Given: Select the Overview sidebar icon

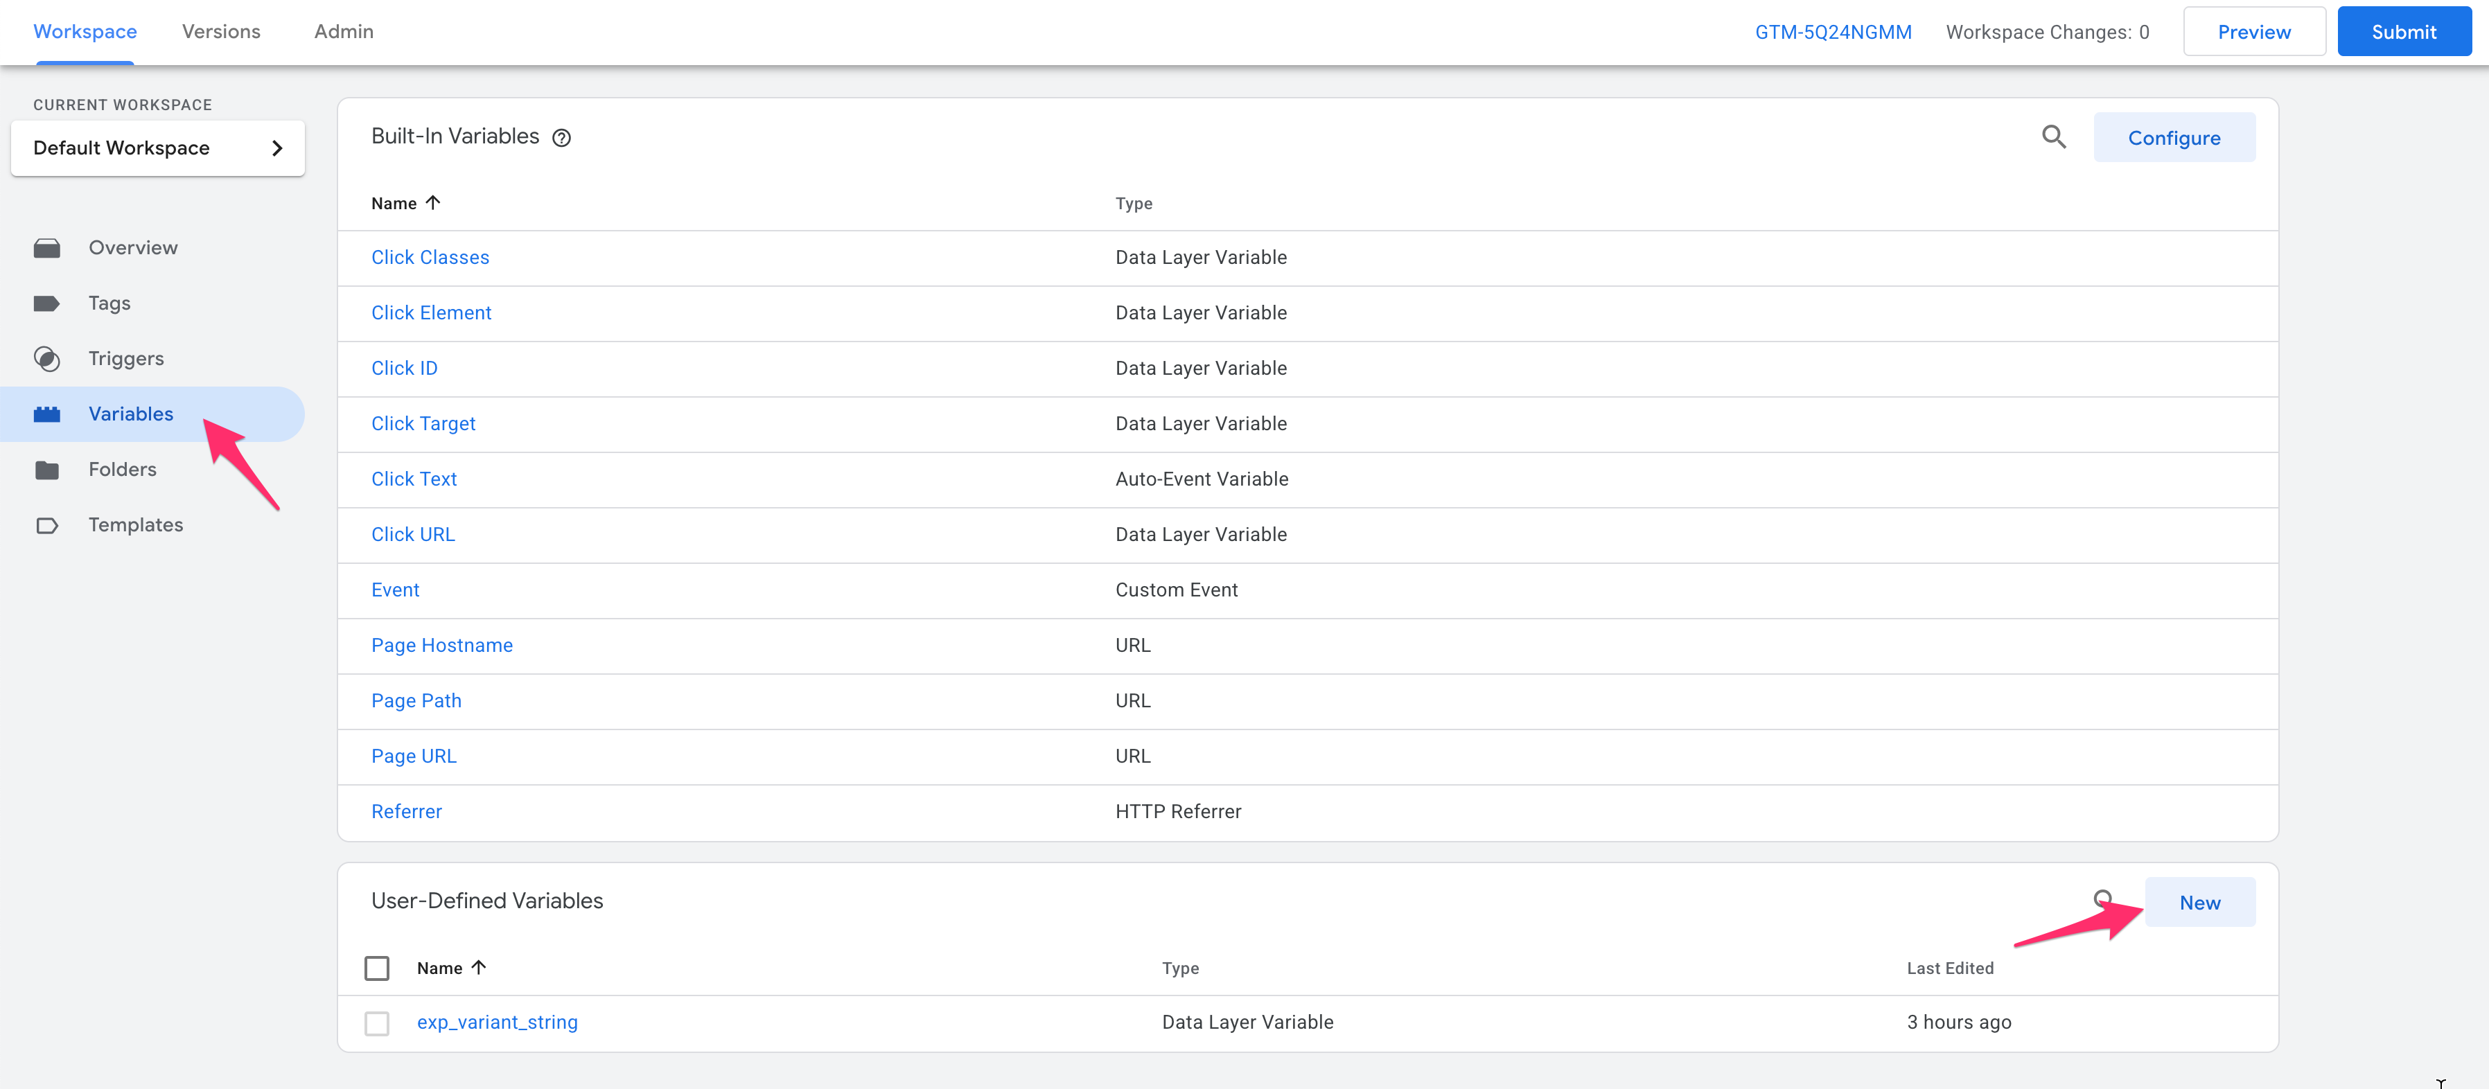Looking at the screenshot, I should point(47,247).
